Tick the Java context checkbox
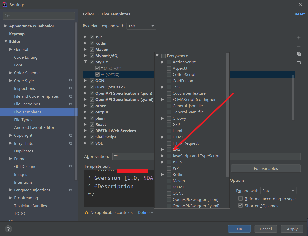The width and height of the screenshot is (308, 236). coord(169,150)
